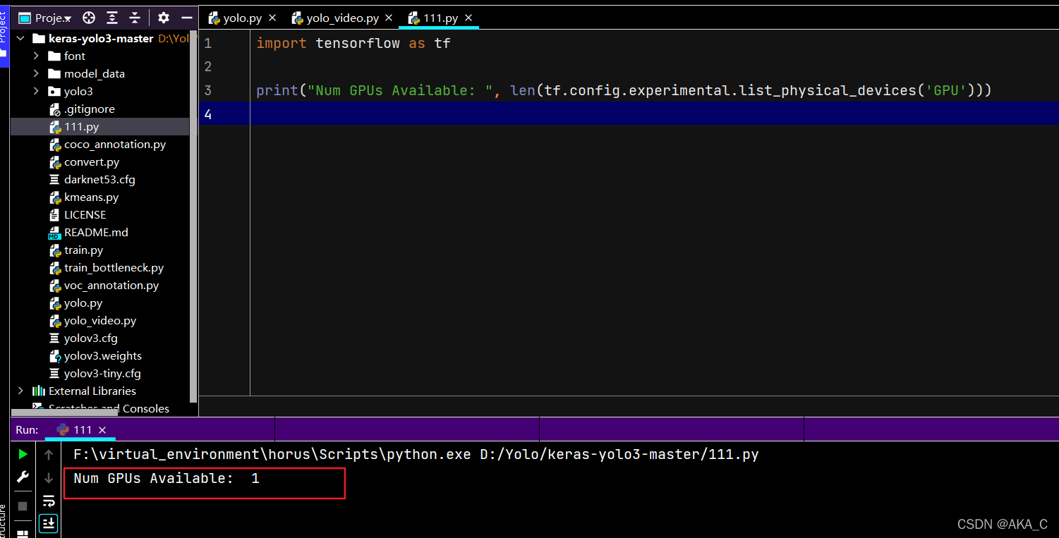1059x538 pixels.
Task: Click 'Num GPUs Available: 1' console output
Action: point(167,478)
